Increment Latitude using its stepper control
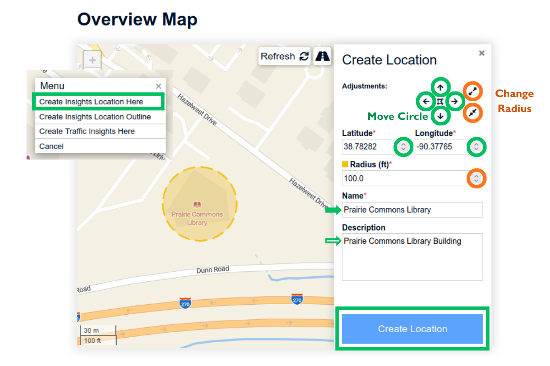This screenshot has height=366, width=550. [403, 147]
